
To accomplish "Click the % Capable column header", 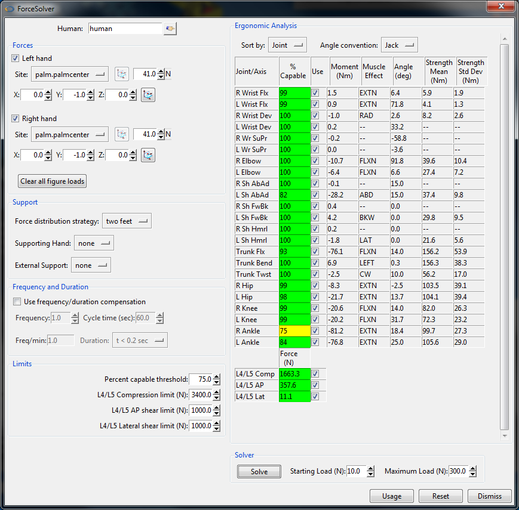I will [294, 72].
